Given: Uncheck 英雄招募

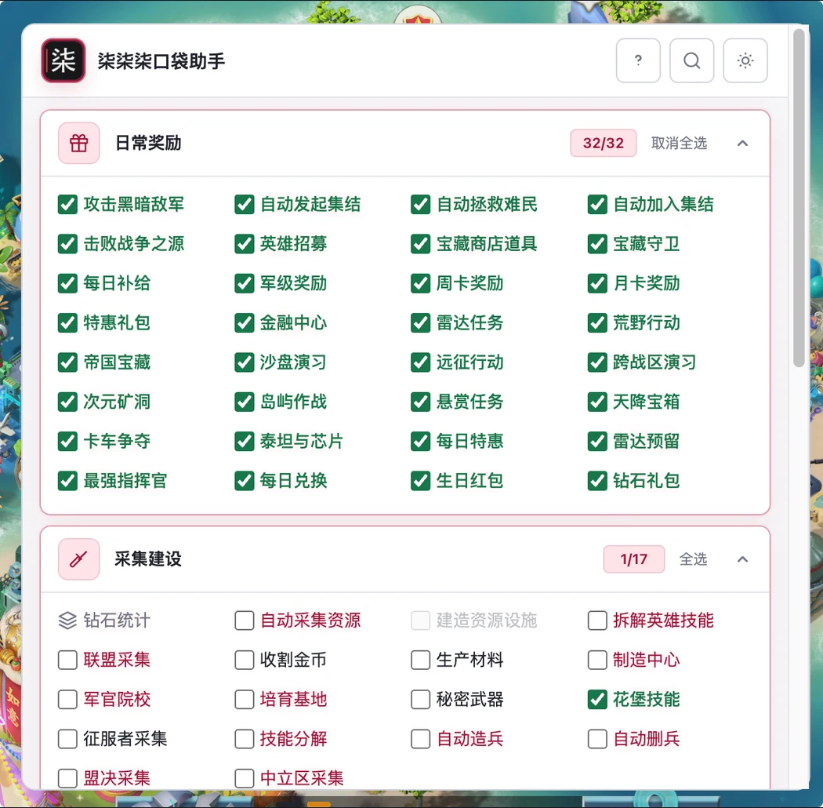Looking at the screenshot, I should [x=244, y=244].
